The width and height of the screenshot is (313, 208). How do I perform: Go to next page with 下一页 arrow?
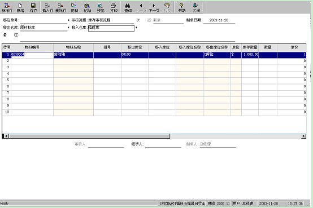click(154, 7)
